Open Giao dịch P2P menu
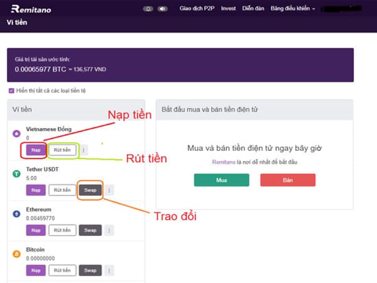Image resolution: width=377 pixels, height=283 pixels. [197, 8]
